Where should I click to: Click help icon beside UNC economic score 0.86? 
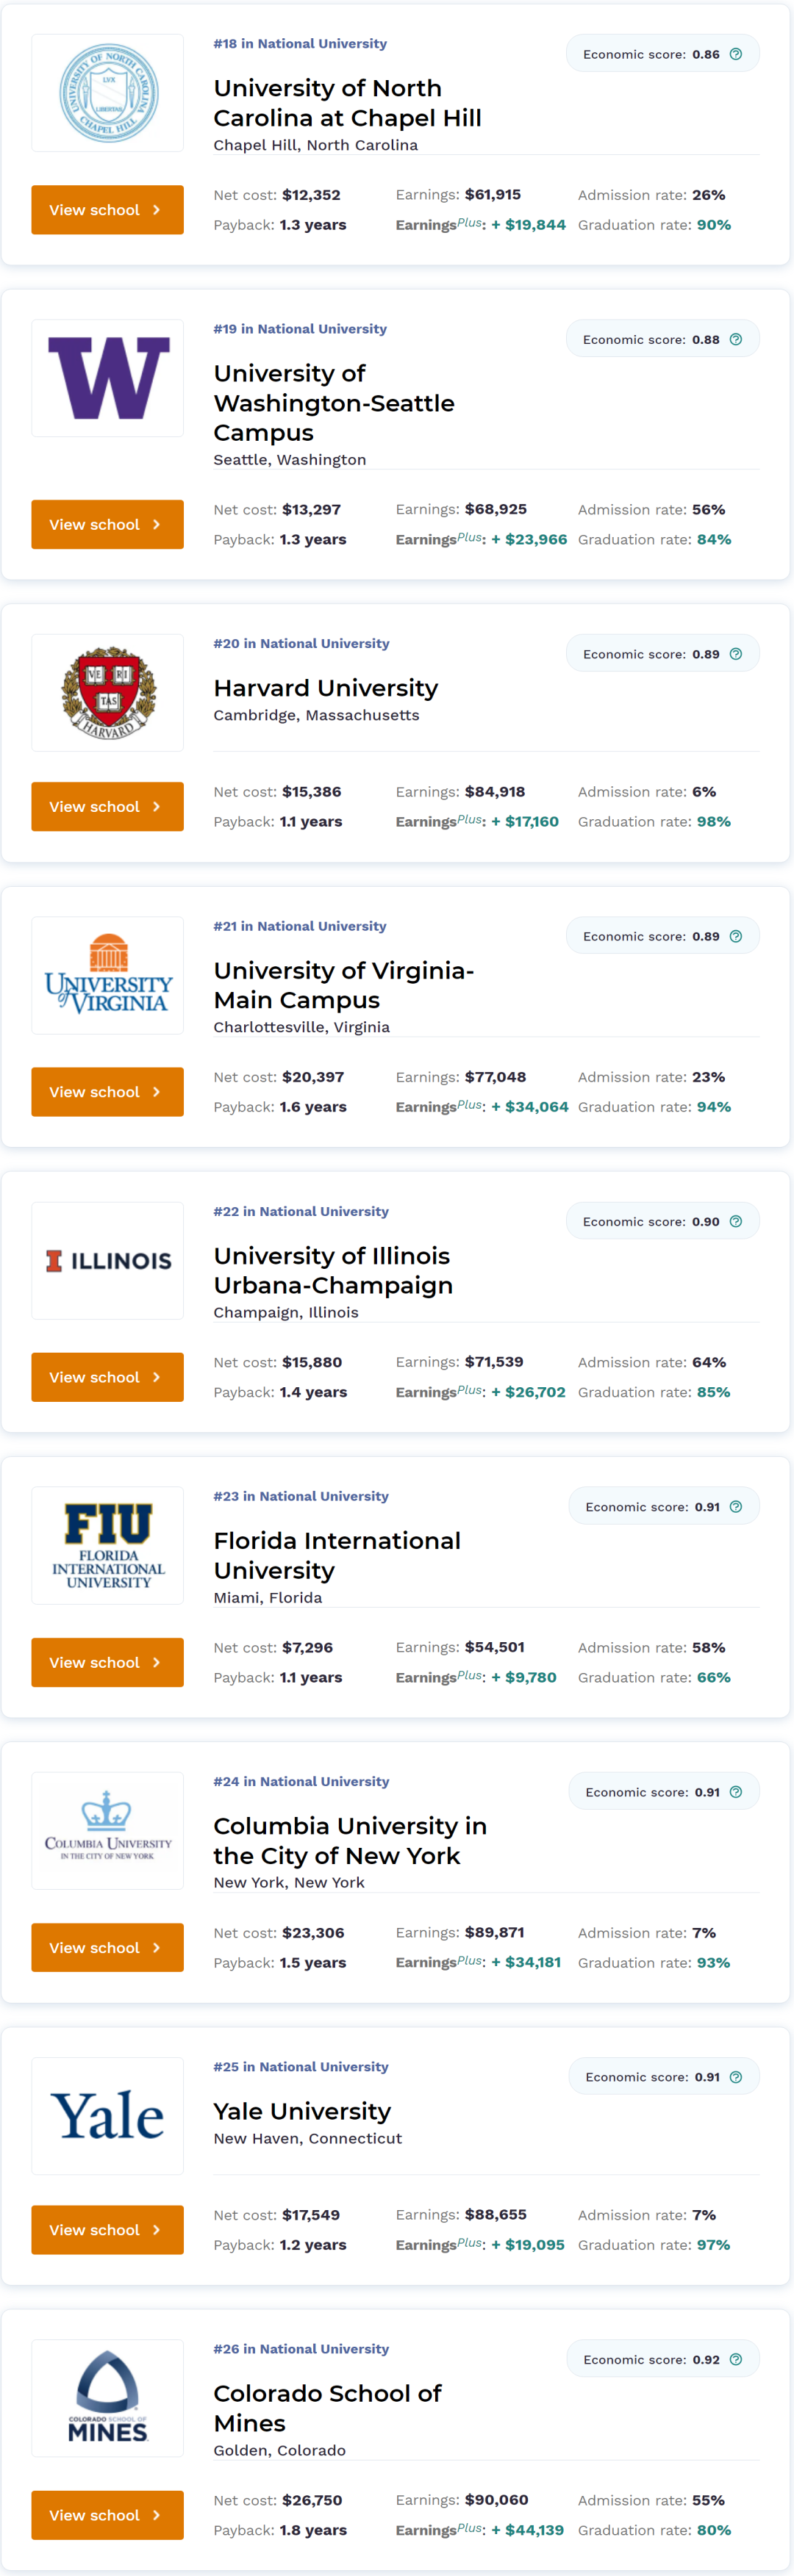736,54
